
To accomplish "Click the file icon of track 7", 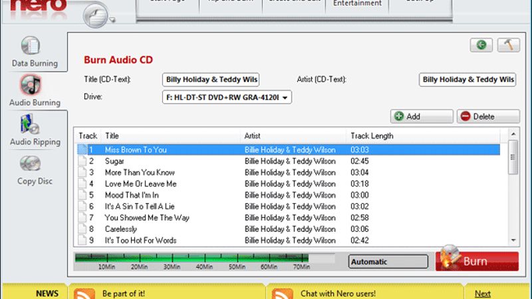I will click(x=82, y=218).
